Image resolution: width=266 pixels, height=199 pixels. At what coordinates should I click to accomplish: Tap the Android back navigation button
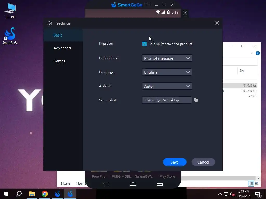coord(106,184)
